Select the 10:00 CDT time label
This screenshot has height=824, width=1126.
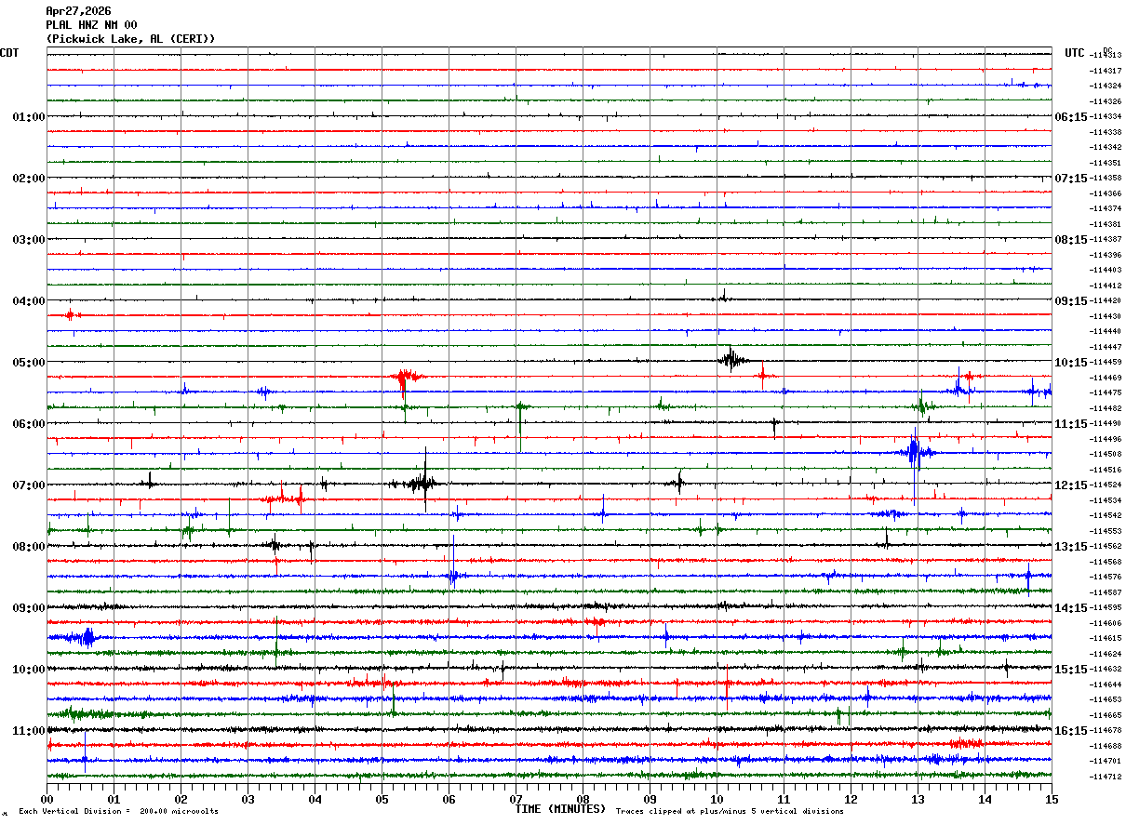pyautogui.click(x=29, y=669)
